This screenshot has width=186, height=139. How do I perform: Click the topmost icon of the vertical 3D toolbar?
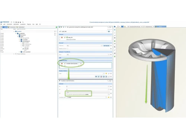pos(115,27)
